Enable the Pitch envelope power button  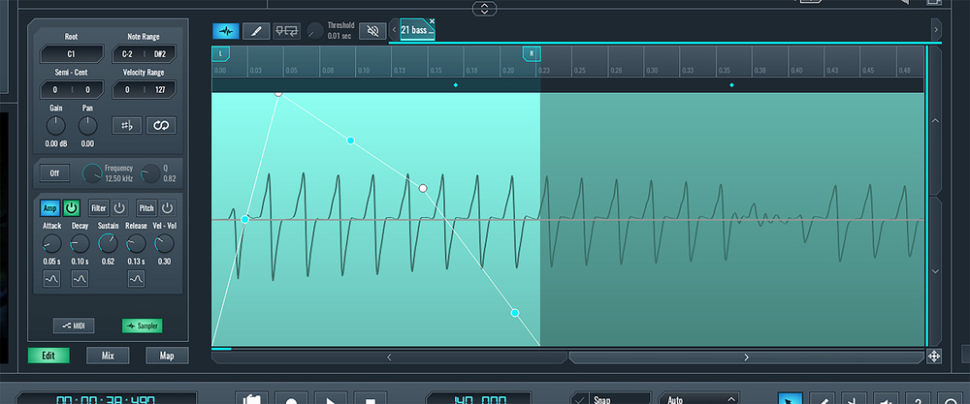[x=167, y=207]
